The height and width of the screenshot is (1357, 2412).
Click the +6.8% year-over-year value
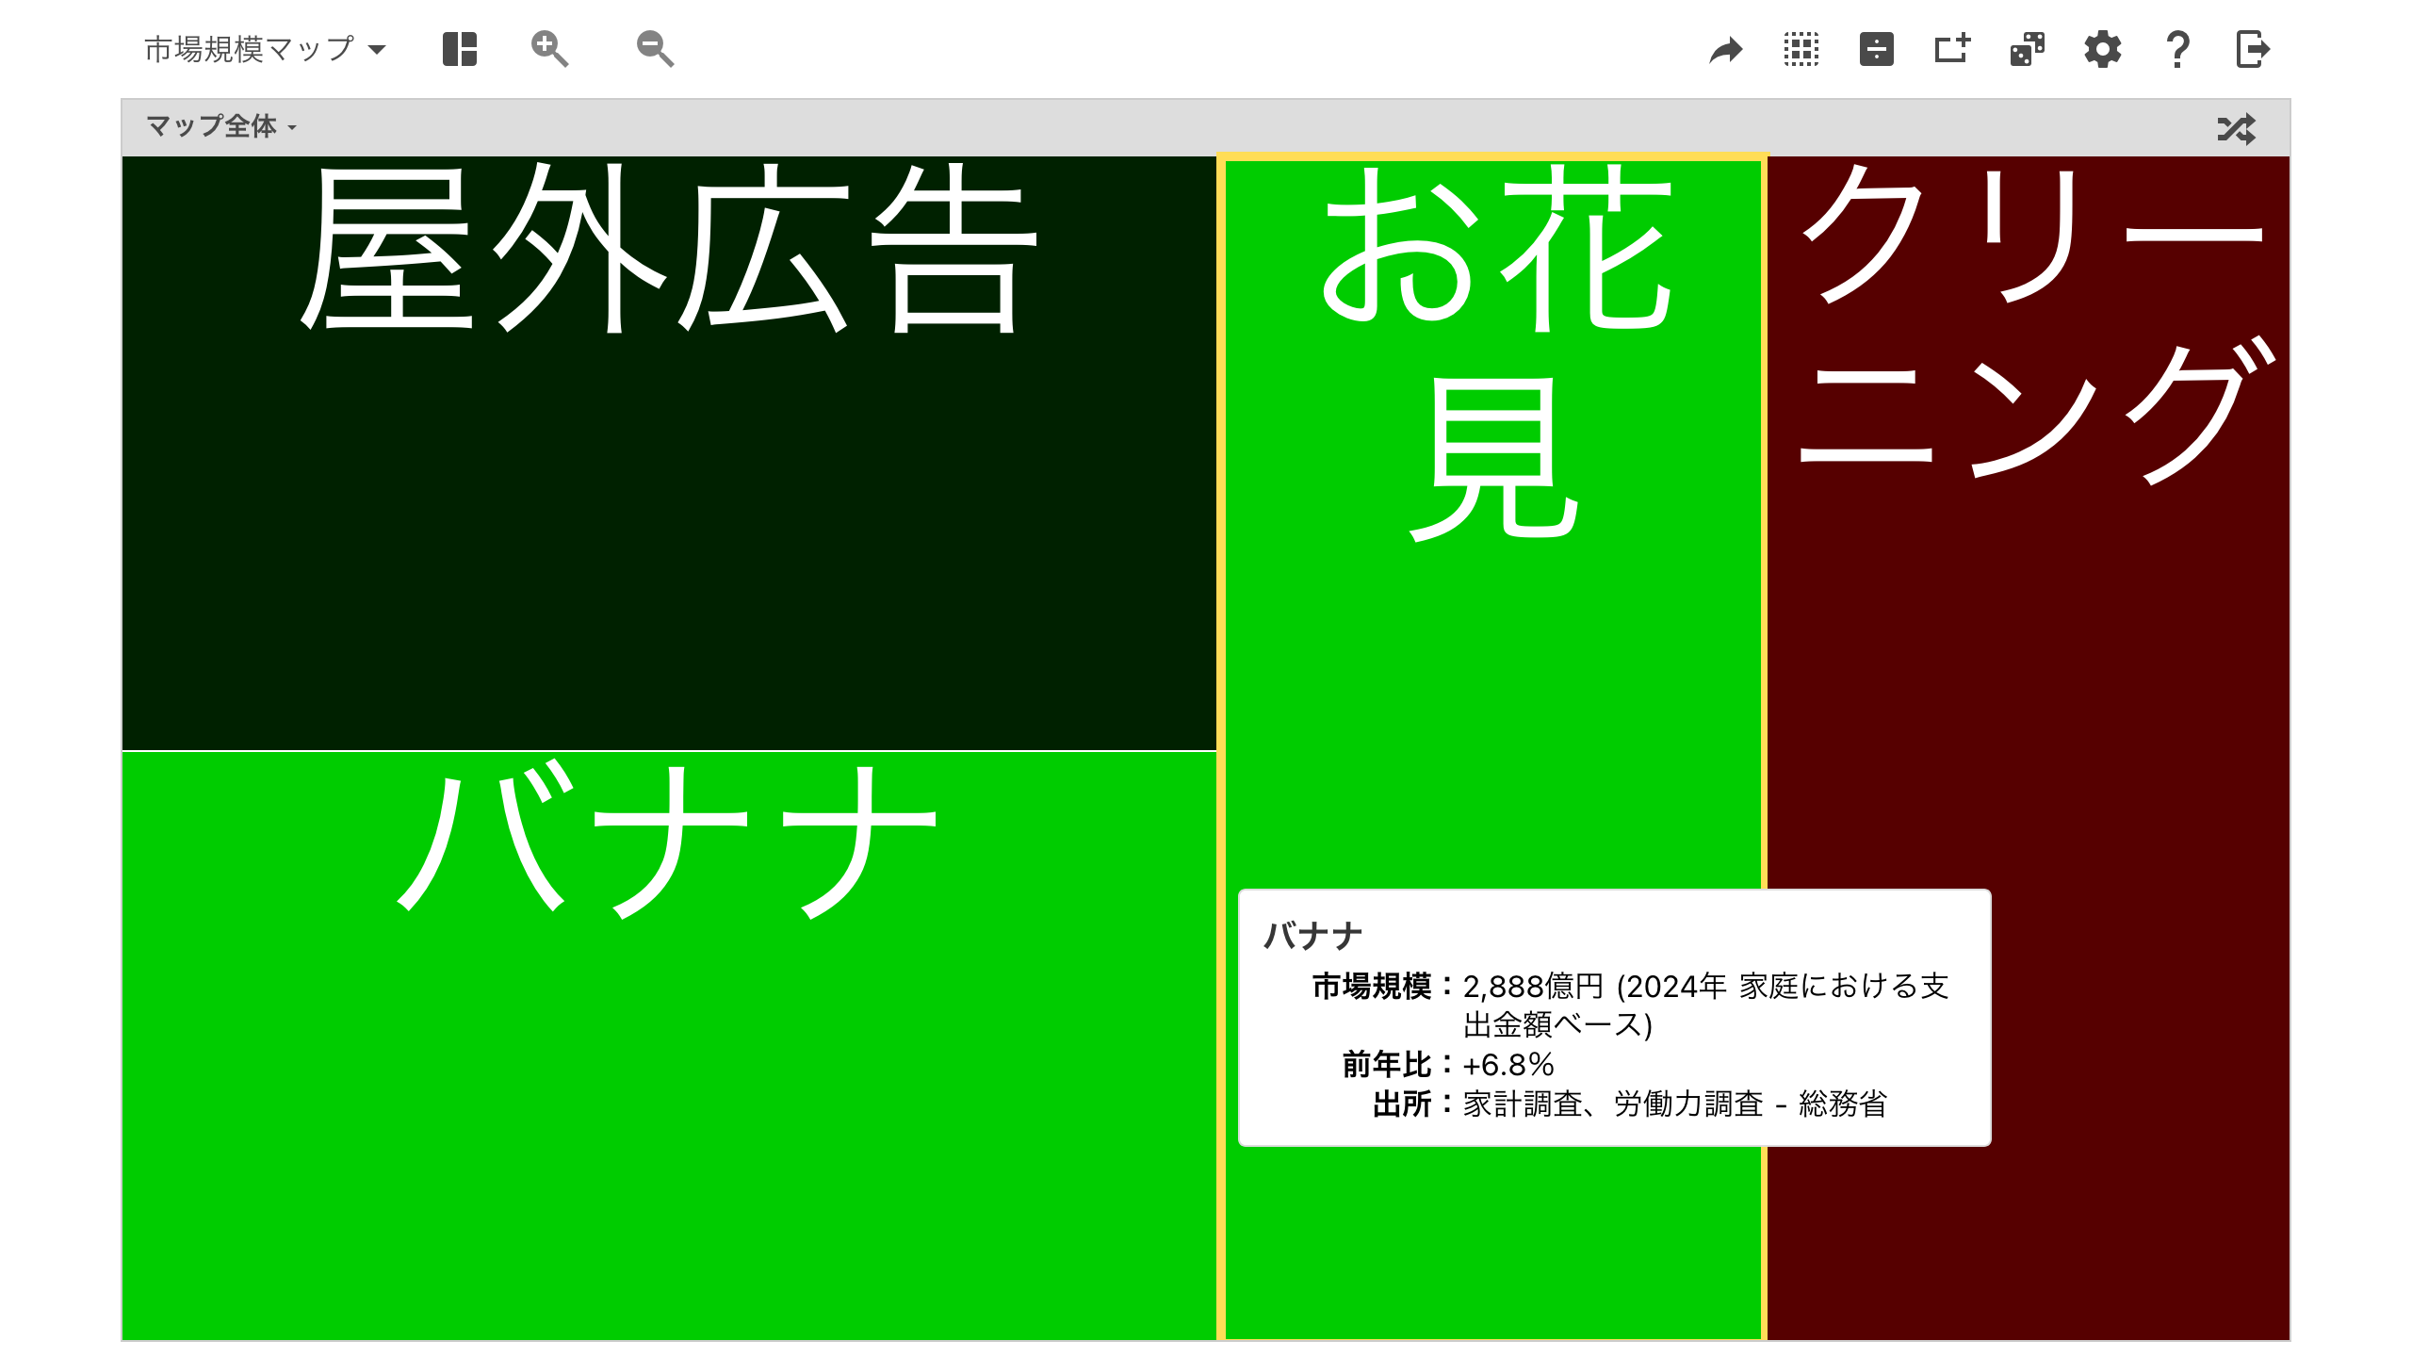[x=1508, y=1065]
